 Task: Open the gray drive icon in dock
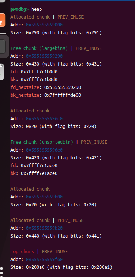click(2, 72)
